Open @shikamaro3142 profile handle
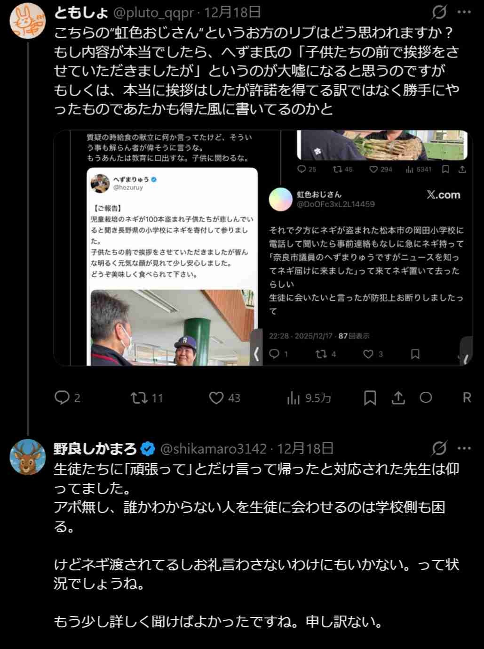This screenshot has width=484, height=649. pyautogui.click(x=214, y=448)
